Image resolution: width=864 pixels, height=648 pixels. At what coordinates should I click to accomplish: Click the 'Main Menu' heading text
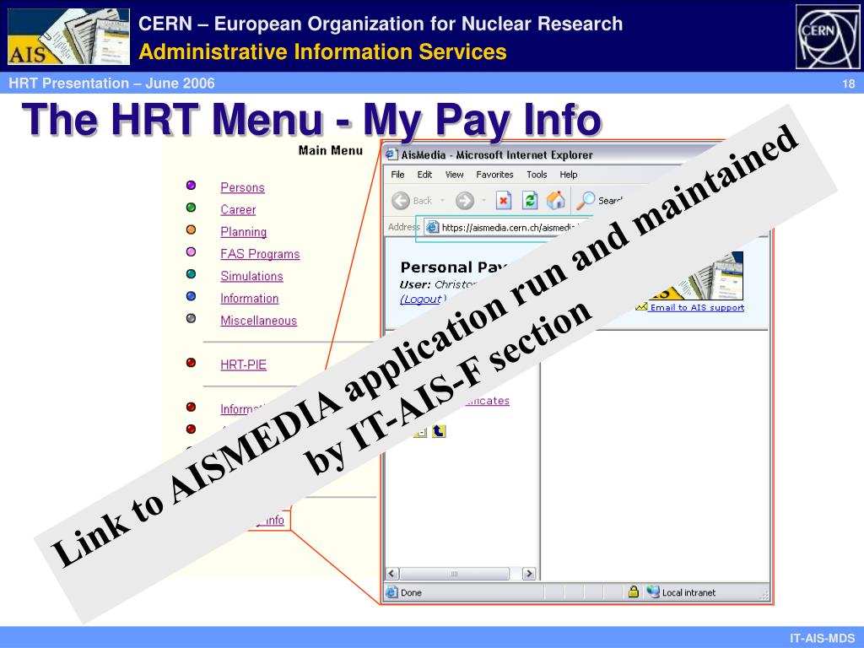coord(331,150)
